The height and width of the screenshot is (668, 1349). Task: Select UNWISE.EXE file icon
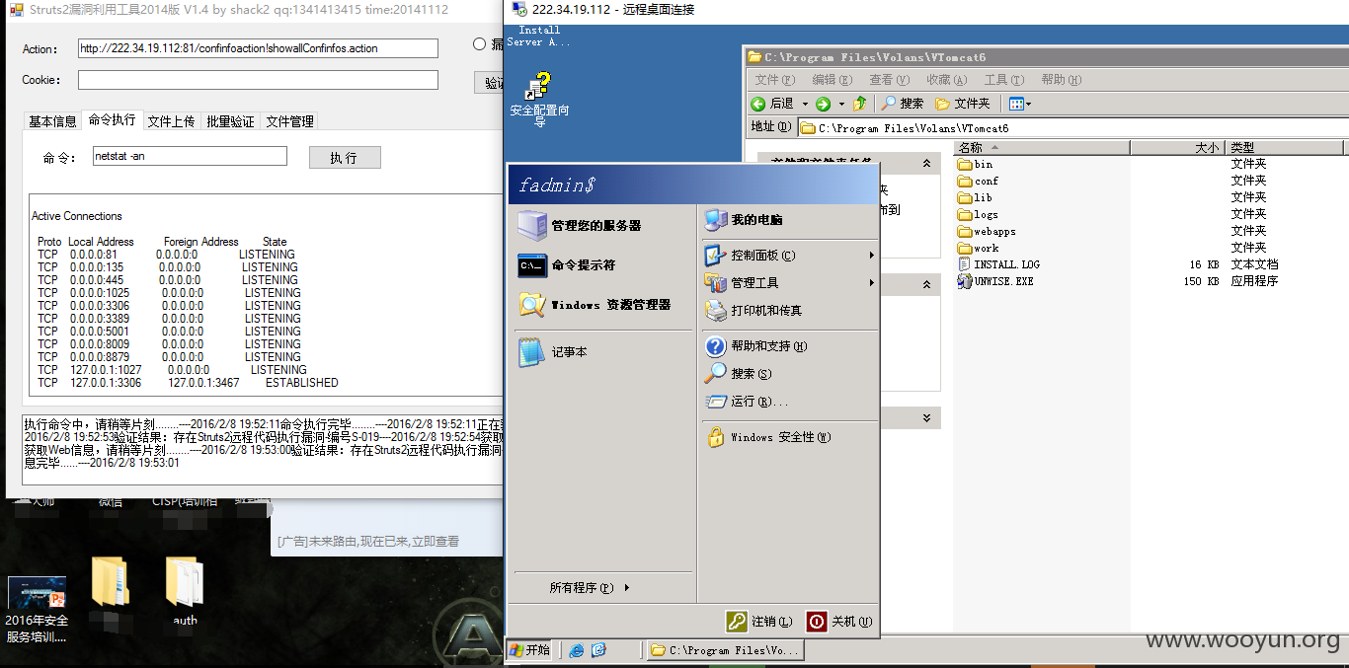point(965,281)
